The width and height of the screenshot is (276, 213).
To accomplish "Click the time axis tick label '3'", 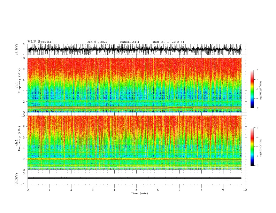I will pyautogui.click(x=93, y=190).
